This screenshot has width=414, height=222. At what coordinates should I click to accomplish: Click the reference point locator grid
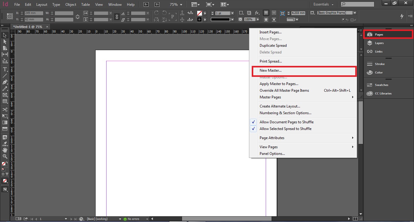(10, 16)
